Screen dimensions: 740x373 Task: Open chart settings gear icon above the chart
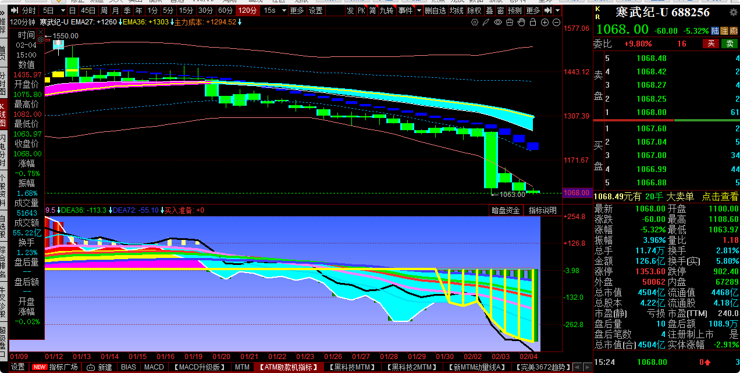[475, 22]
